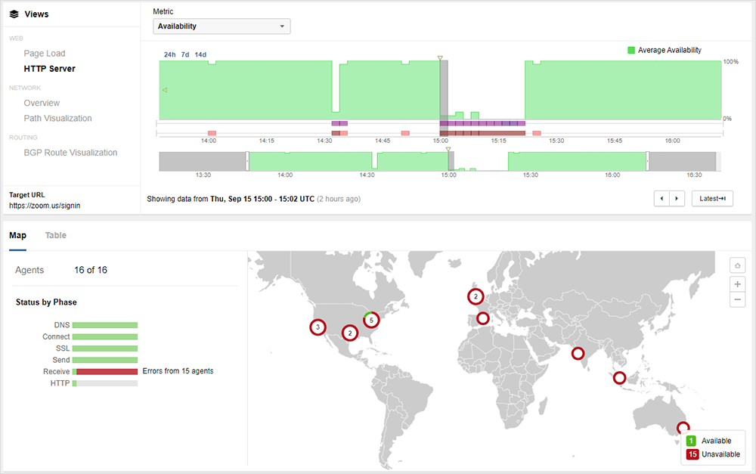Go to next time interval arrow
756x474 pixels.
click(x=677, y=199)
